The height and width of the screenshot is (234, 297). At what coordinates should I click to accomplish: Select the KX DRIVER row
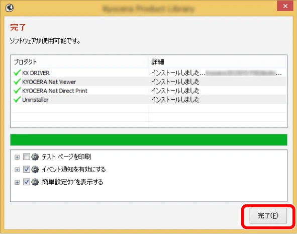149,73
